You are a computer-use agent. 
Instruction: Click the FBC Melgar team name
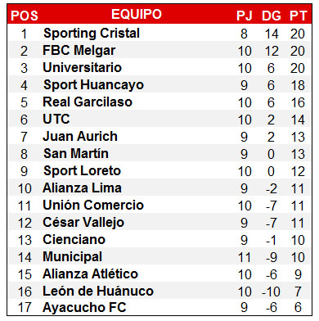tap(79, 51)
